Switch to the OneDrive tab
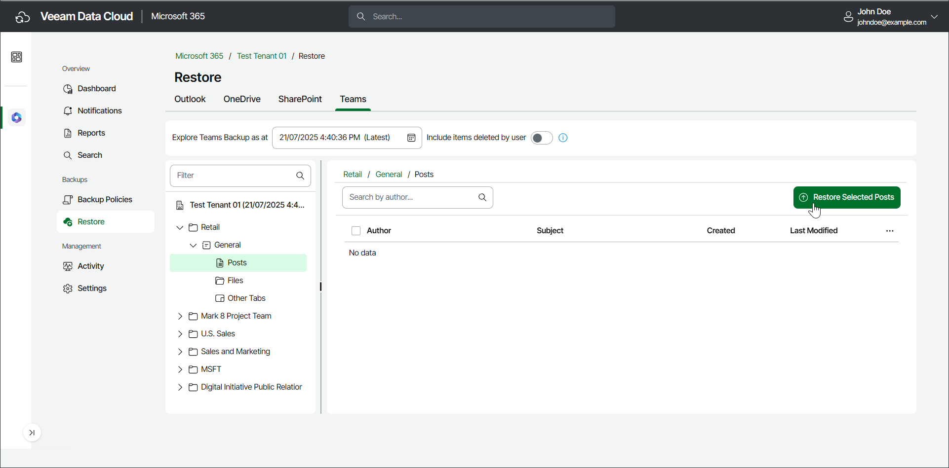This screenshot has width=949, height=468. click(x=242, y=99)
